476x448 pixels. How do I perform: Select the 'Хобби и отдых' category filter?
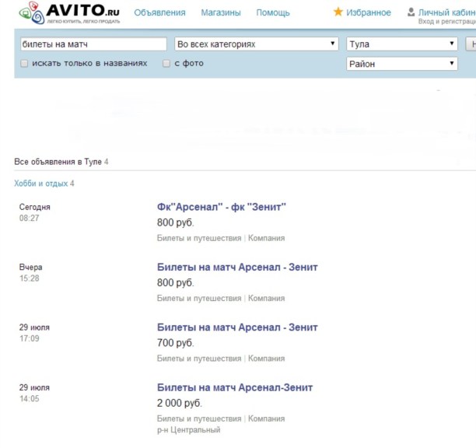[x=40, y=184]
